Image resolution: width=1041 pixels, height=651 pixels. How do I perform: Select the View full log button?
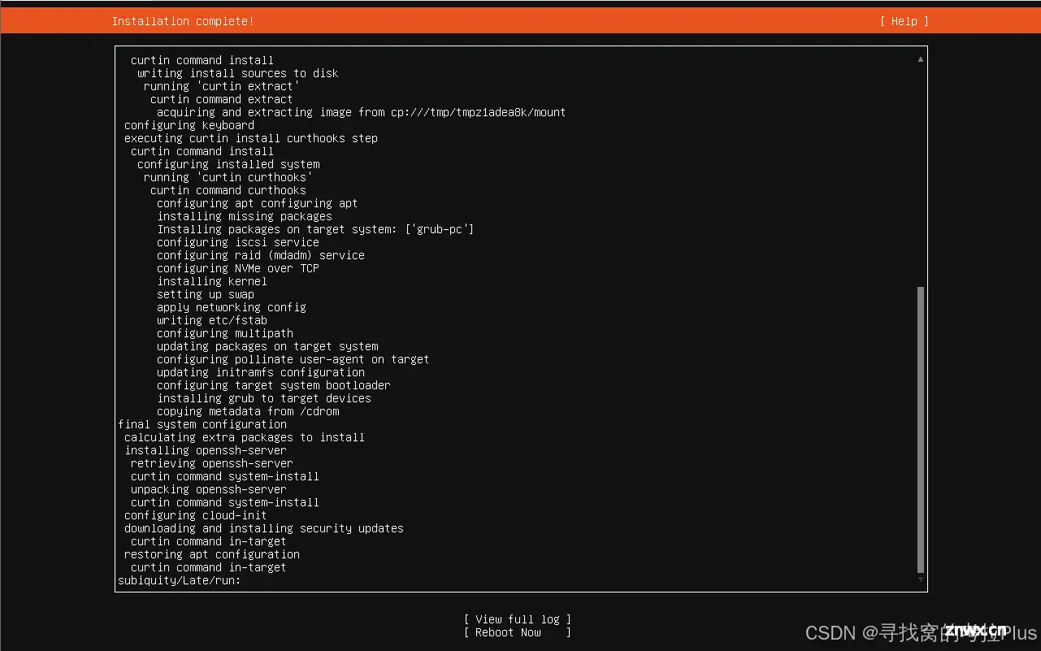(x=518, y=619)
